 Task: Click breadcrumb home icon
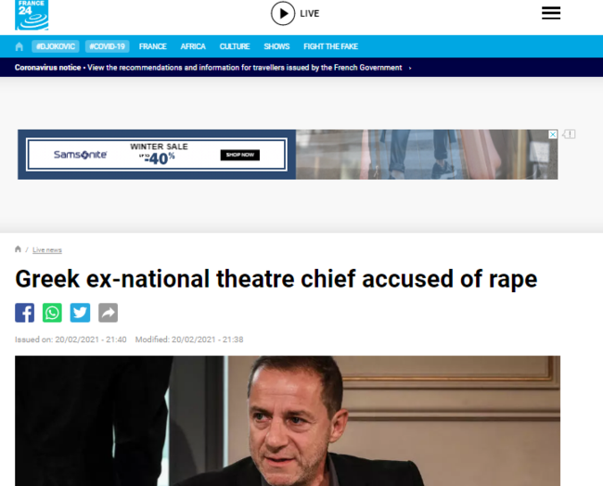click(18, 249)
